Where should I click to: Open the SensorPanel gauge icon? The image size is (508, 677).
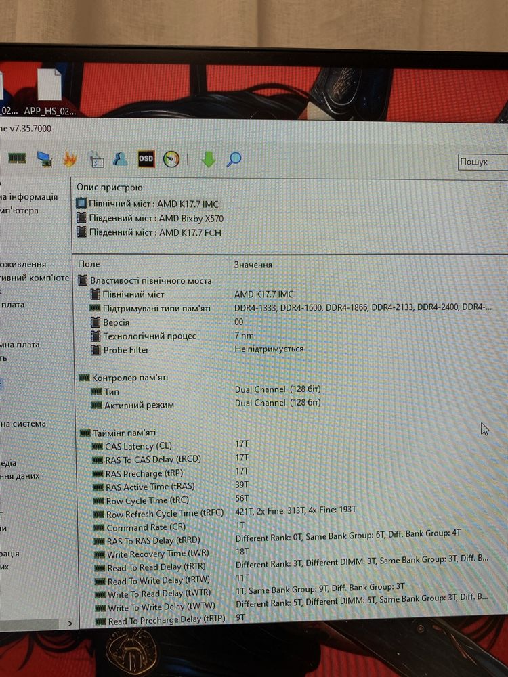pos(171,159)
